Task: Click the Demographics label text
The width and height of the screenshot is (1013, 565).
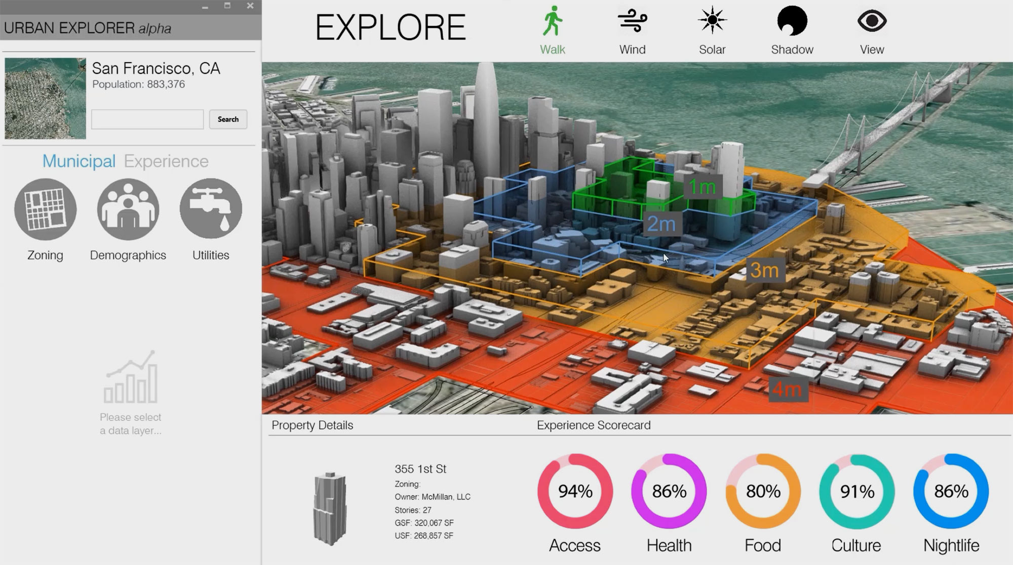Action: (x=128, y=255)
